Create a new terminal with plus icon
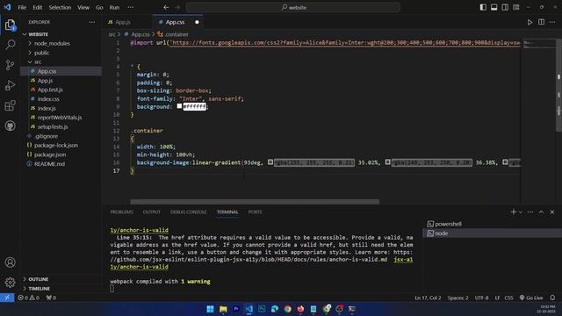This screenshot has width=562, height=316. [x=513, y=212]
